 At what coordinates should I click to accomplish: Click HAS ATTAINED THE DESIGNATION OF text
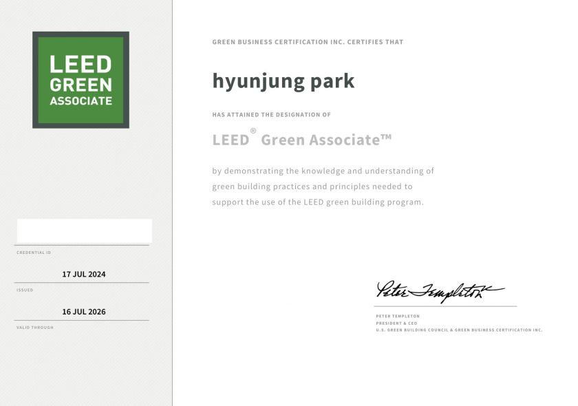[x=271, y=115]
